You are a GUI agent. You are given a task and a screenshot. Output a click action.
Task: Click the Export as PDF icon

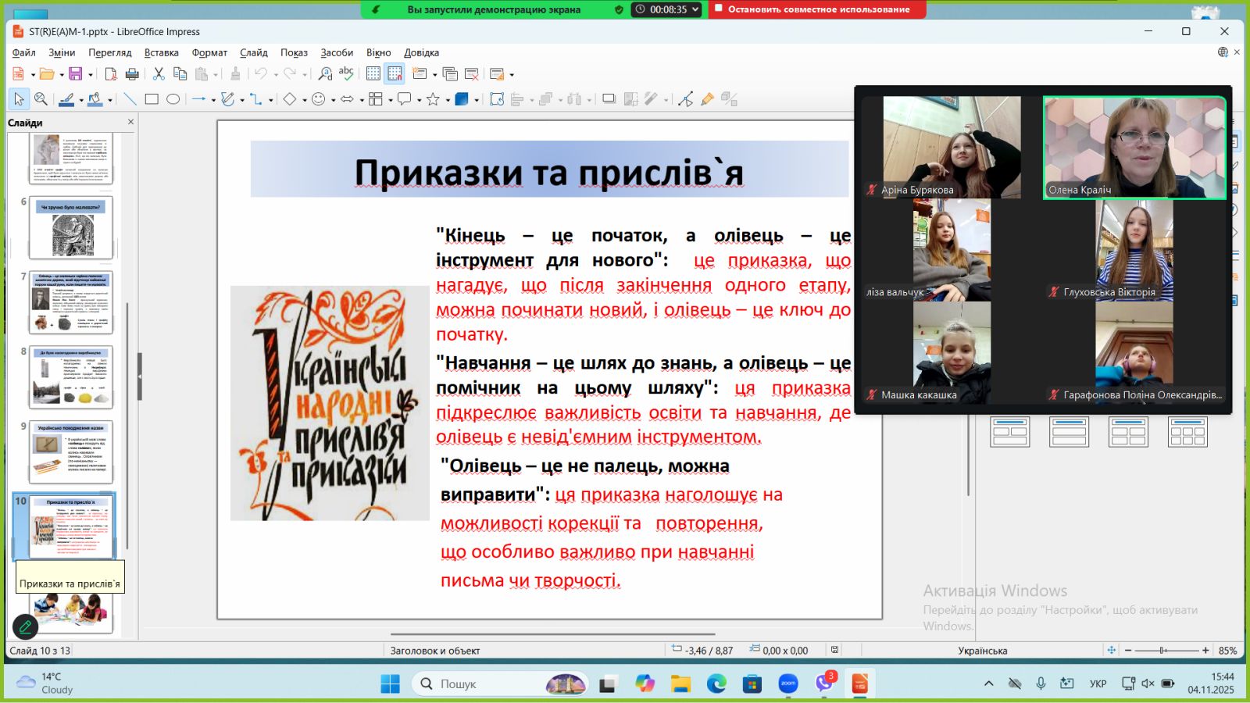pos(111,74)
